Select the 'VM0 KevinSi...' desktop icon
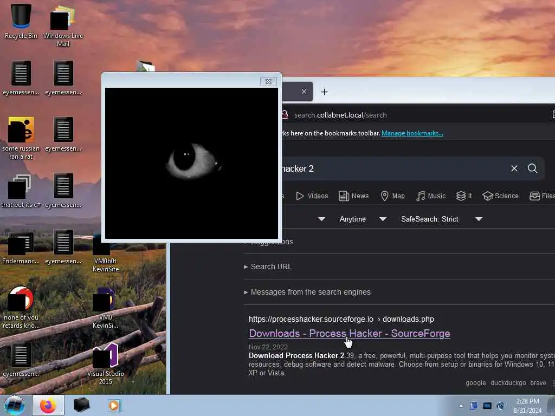The width and height of the screenshot is (555, 416). (x=106, y=308)
